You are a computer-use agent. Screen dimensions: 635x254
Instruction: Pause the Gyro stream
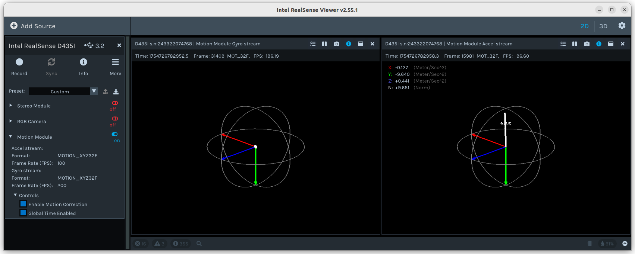point(324,44)
